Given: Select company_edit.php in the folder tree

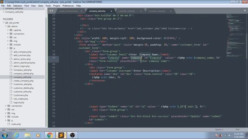Looking at the screenshot, I should coord(22,77).
